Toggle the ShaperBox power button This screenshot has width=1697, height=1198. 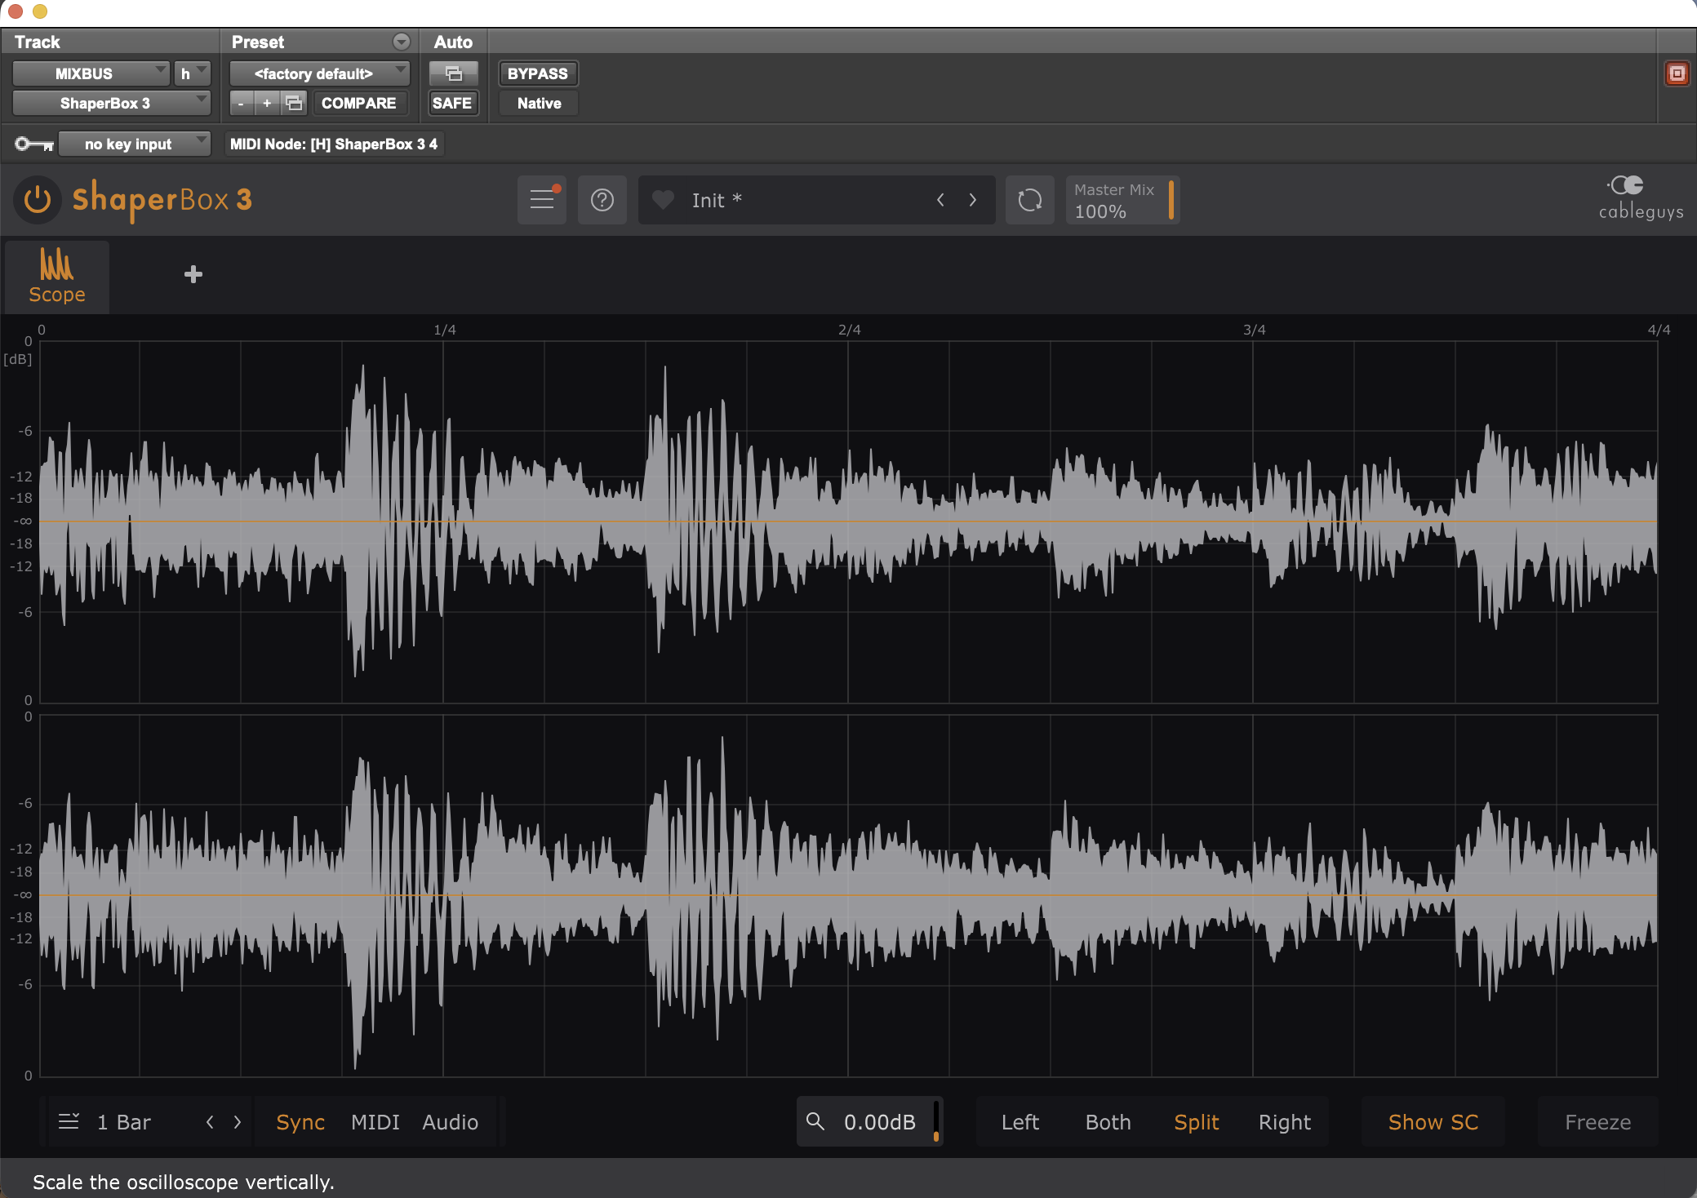tap(38, 200)
